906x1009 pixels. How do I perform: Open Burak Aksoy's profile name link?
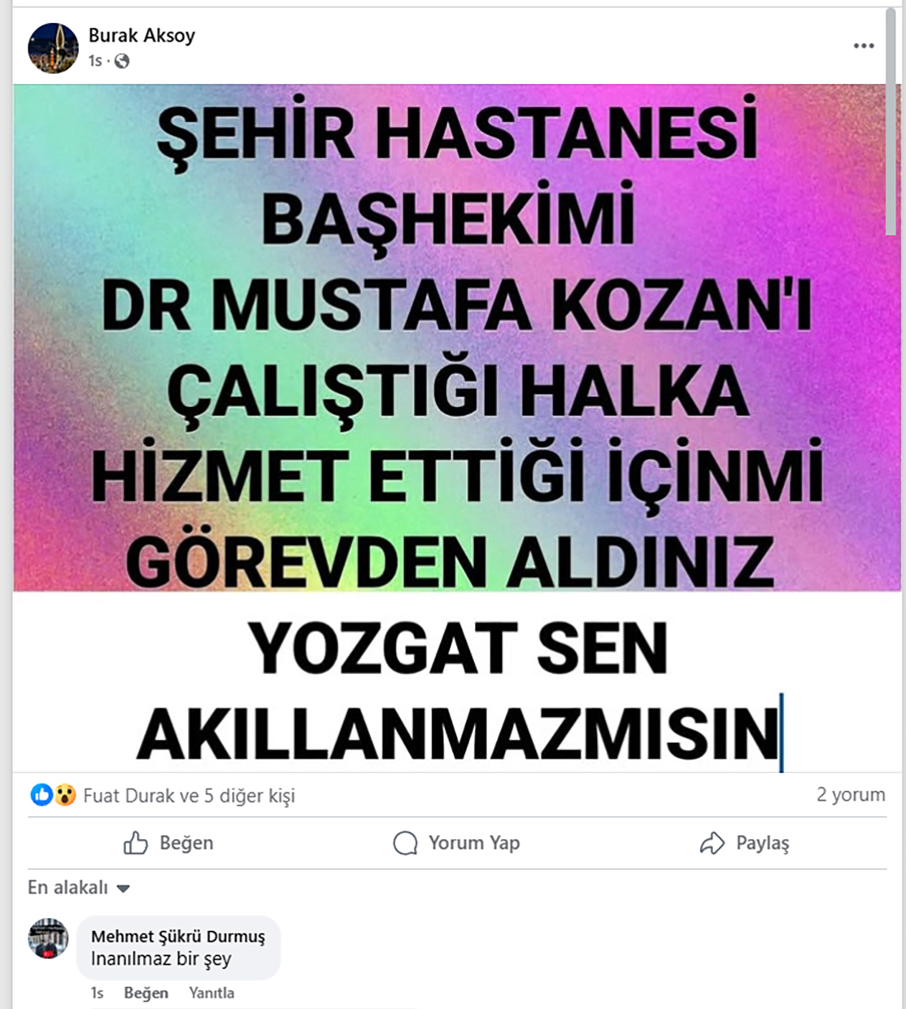point(142,35)
